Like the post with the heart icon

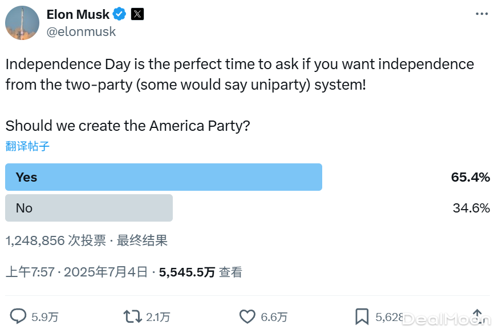click(247, 316)
